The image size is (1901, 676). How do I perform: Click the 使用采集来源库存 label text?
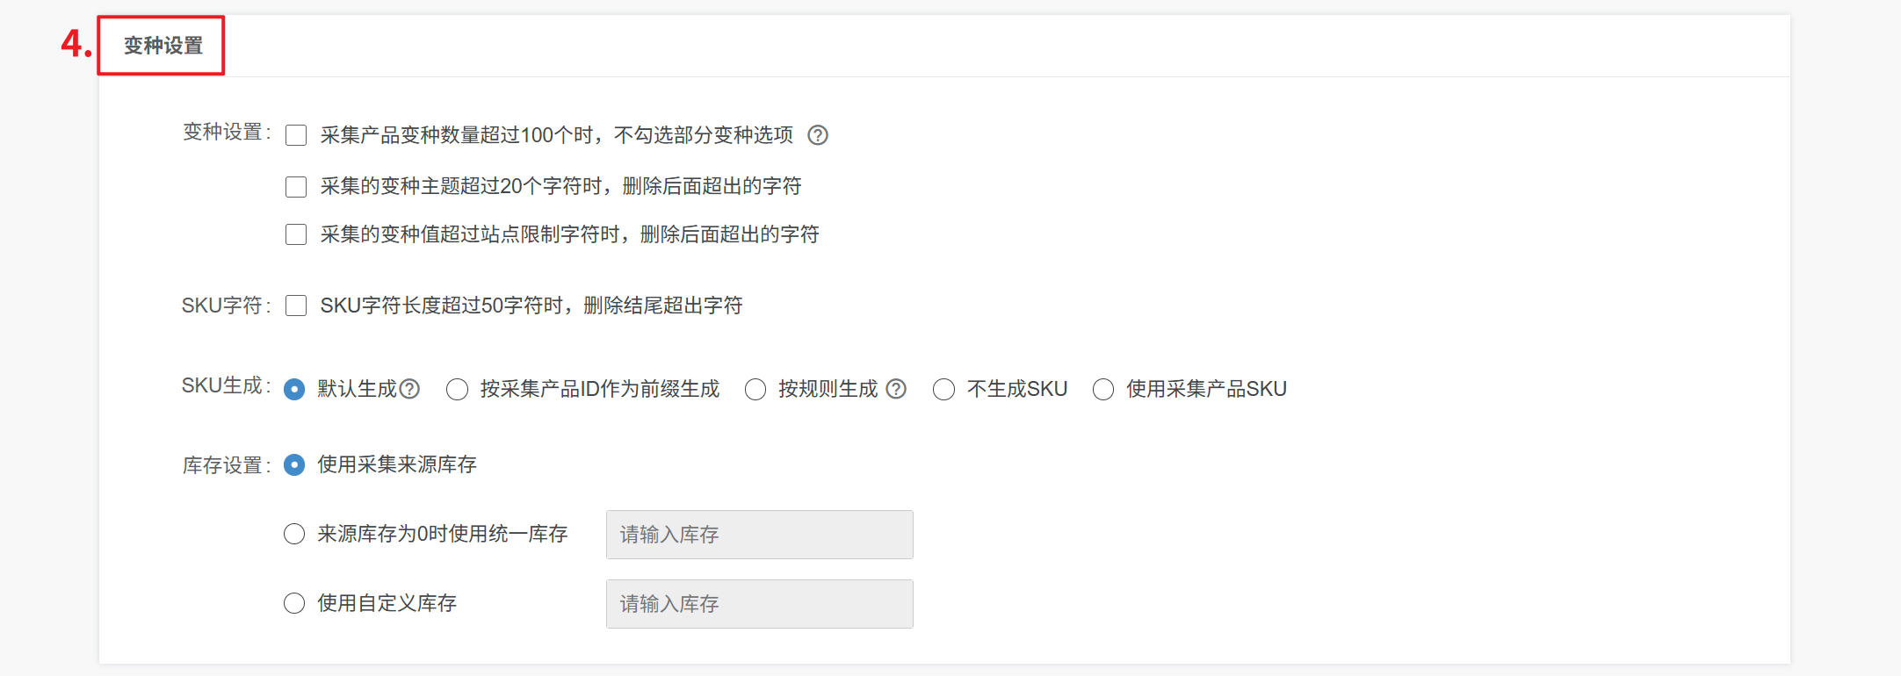point(396,464)
